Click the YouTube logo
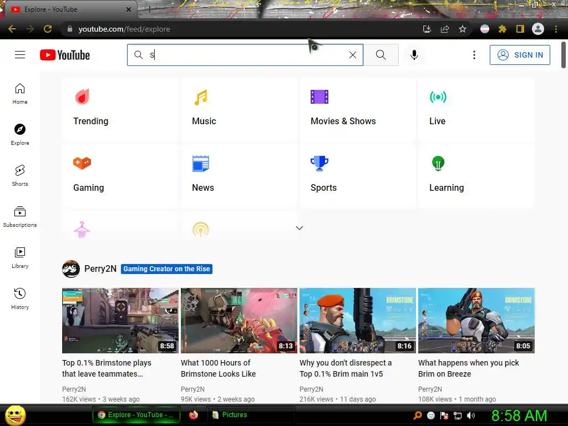This screenshot has height=426, width=568. click(65, 55)
